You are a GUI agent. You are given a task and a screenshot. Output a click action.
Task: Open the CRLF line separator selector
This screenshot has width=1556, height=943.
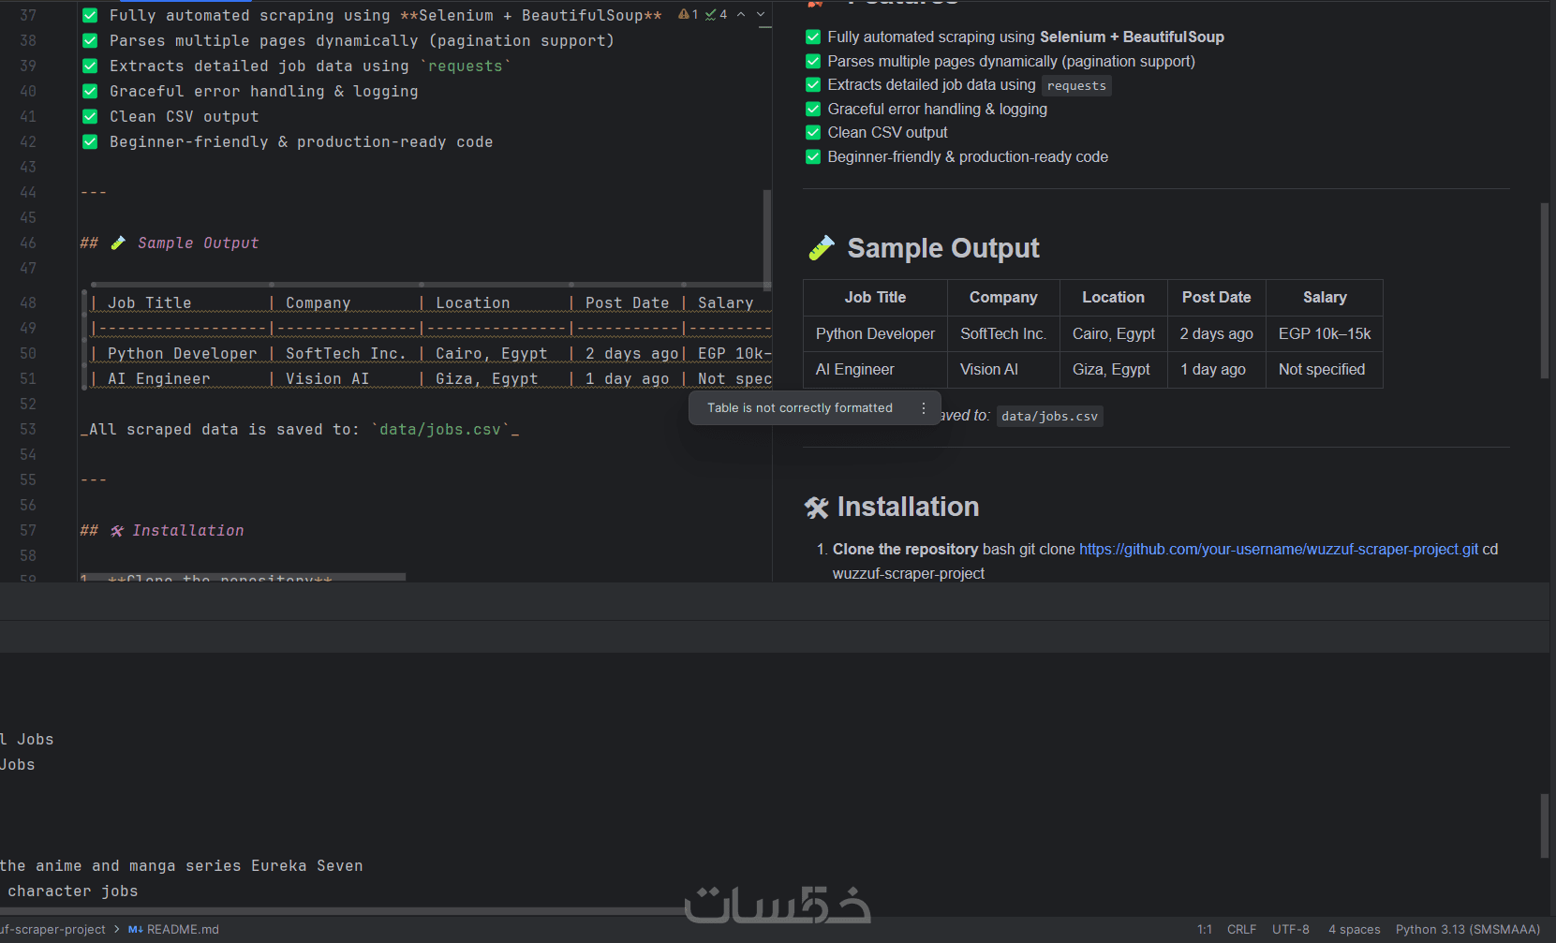1242,930
